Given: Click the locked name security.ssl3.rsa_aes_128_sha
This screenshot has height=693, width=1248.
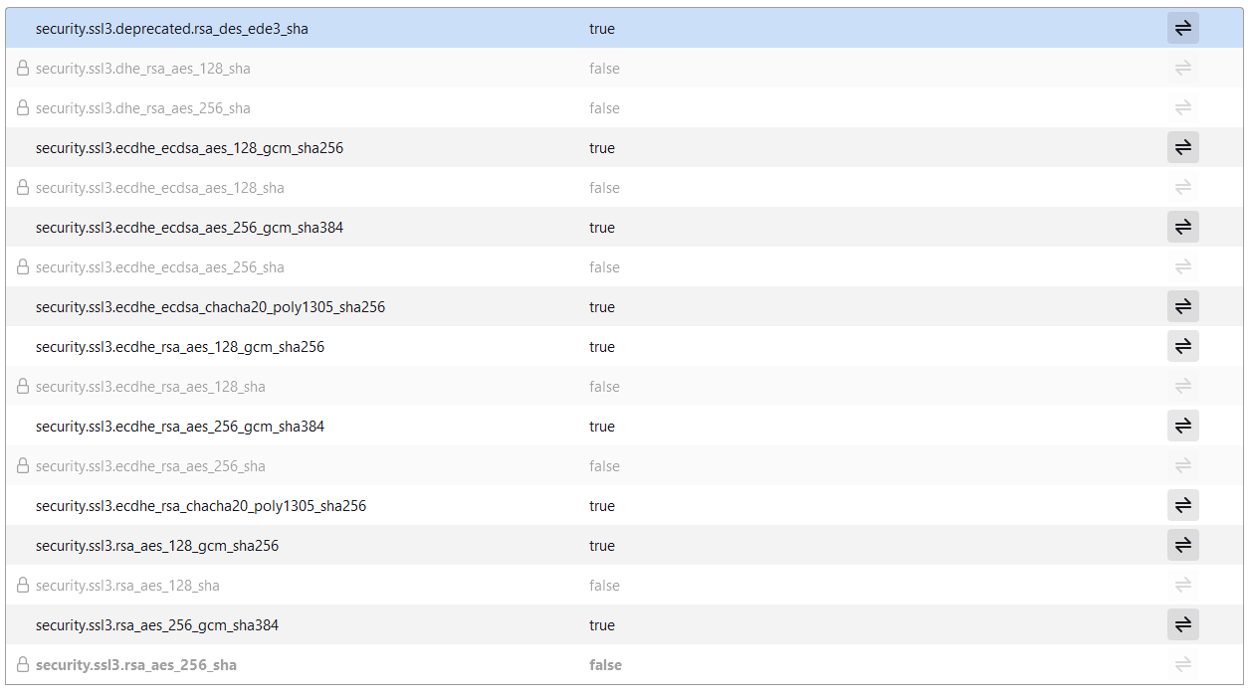Looking at the screenshot, I should point(127,586).
